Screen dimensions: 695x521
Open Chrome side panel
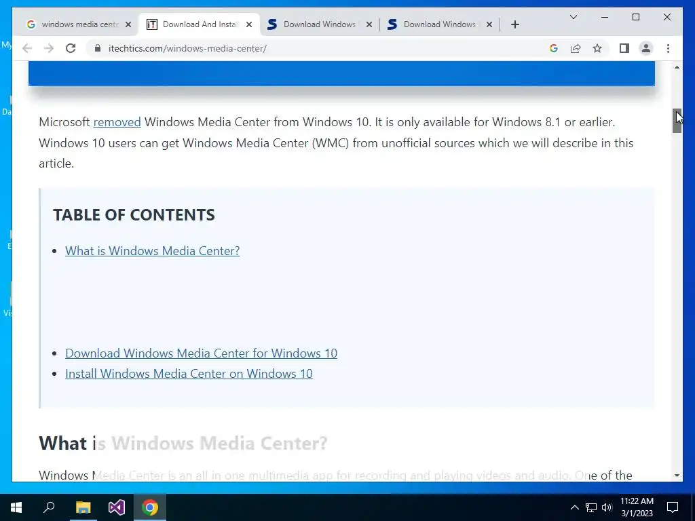(x=624, y=48)
